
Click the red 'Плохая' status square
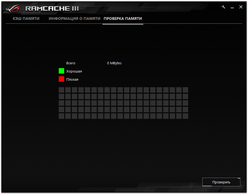point(61,79)
